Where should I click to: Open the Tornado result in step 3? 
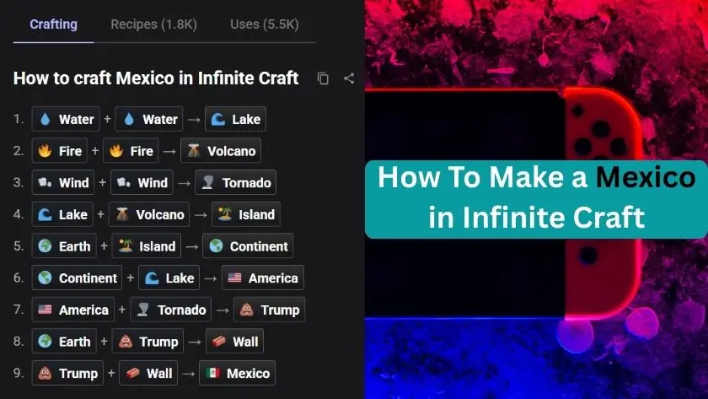236,182
